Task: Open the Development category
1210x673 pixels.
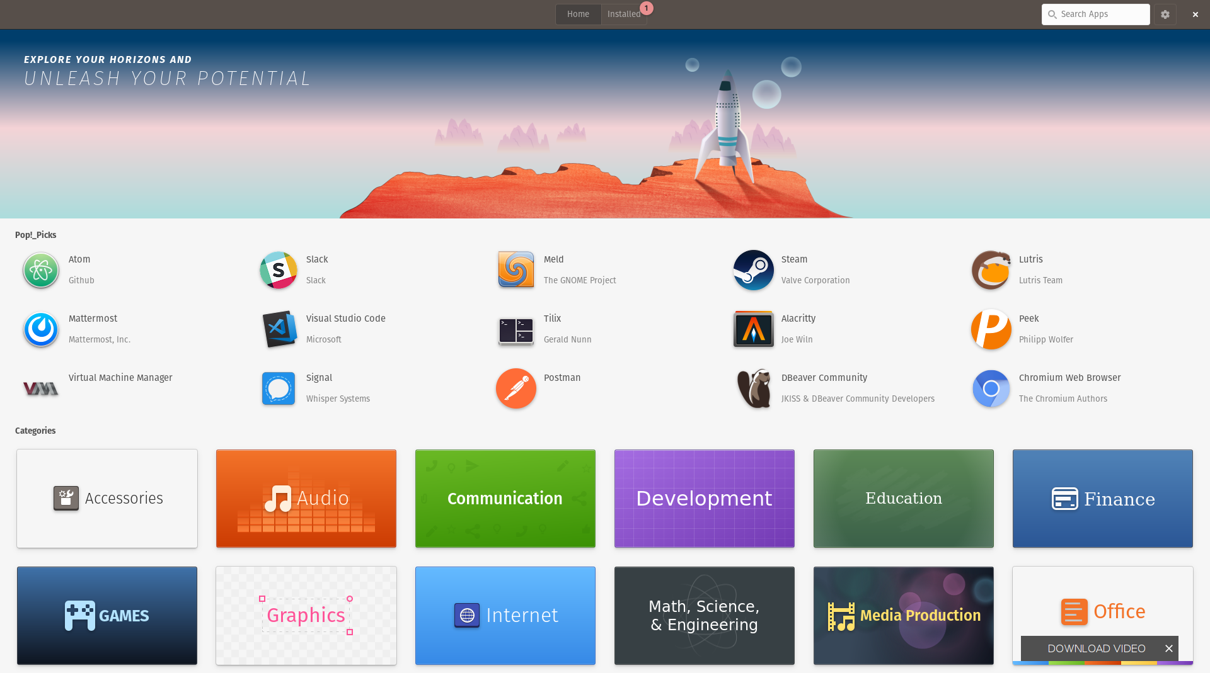Action: coord(704,499)
